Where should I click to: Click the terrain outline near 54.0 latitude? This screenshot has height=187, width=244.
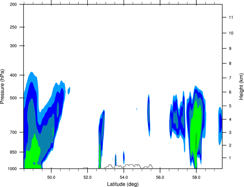point(128,166)
